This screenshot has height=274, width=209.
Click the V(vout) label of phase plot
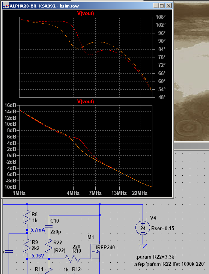(x=86, y=13)
